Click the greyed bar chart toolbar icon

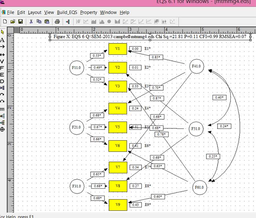tap(117, 22)
